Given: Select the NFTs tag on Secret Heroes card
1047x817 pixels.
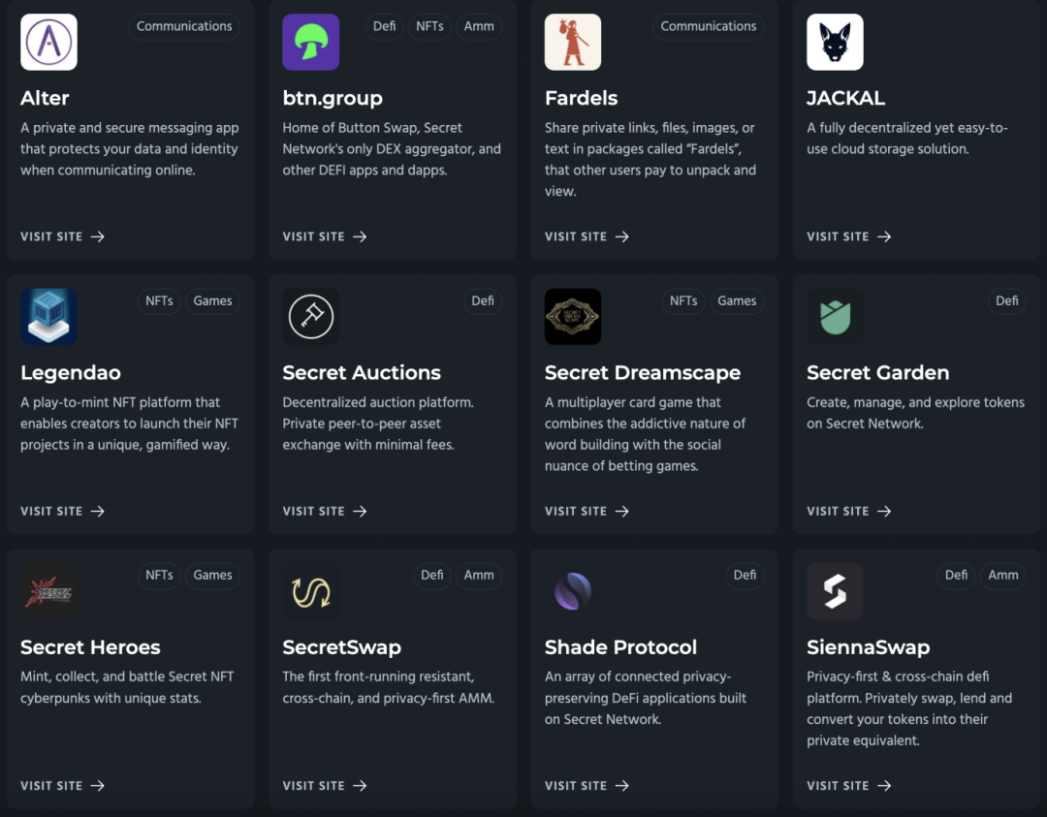Looking at the screenshot, I should (x=159, y=575).
